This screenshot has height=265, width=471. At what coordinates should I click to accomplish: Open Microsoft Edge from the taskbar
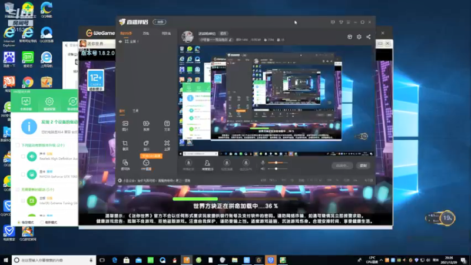click(x=114, y=260)
